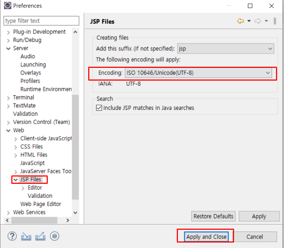The image size is (284, 248).
Task: Expand the Plug-in Development tree node
Action: [x=8, y=32]
